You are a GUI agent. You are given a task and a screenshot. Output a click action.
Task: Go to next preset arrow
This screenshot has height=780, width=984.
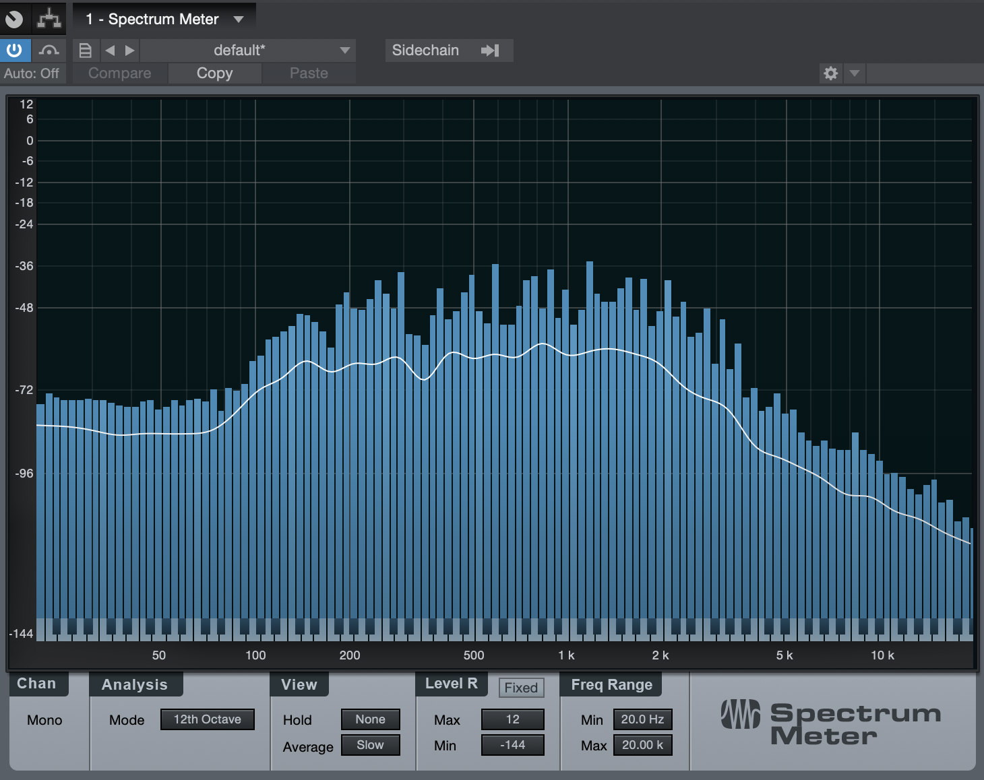(130, 51)
